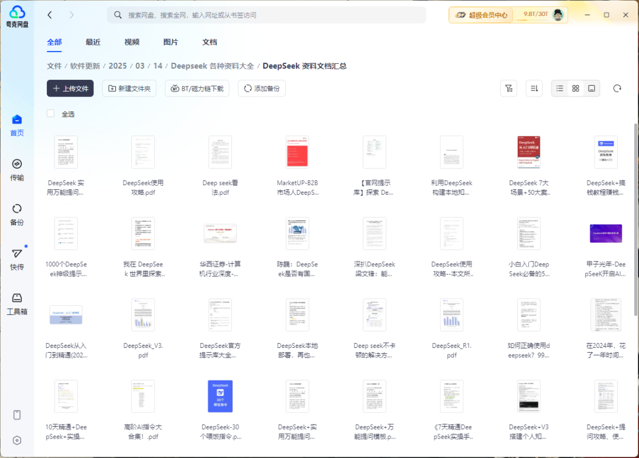Go to 03 breadcrumb
This screenshot has height=458, width=639.
(x=140, y=66)
